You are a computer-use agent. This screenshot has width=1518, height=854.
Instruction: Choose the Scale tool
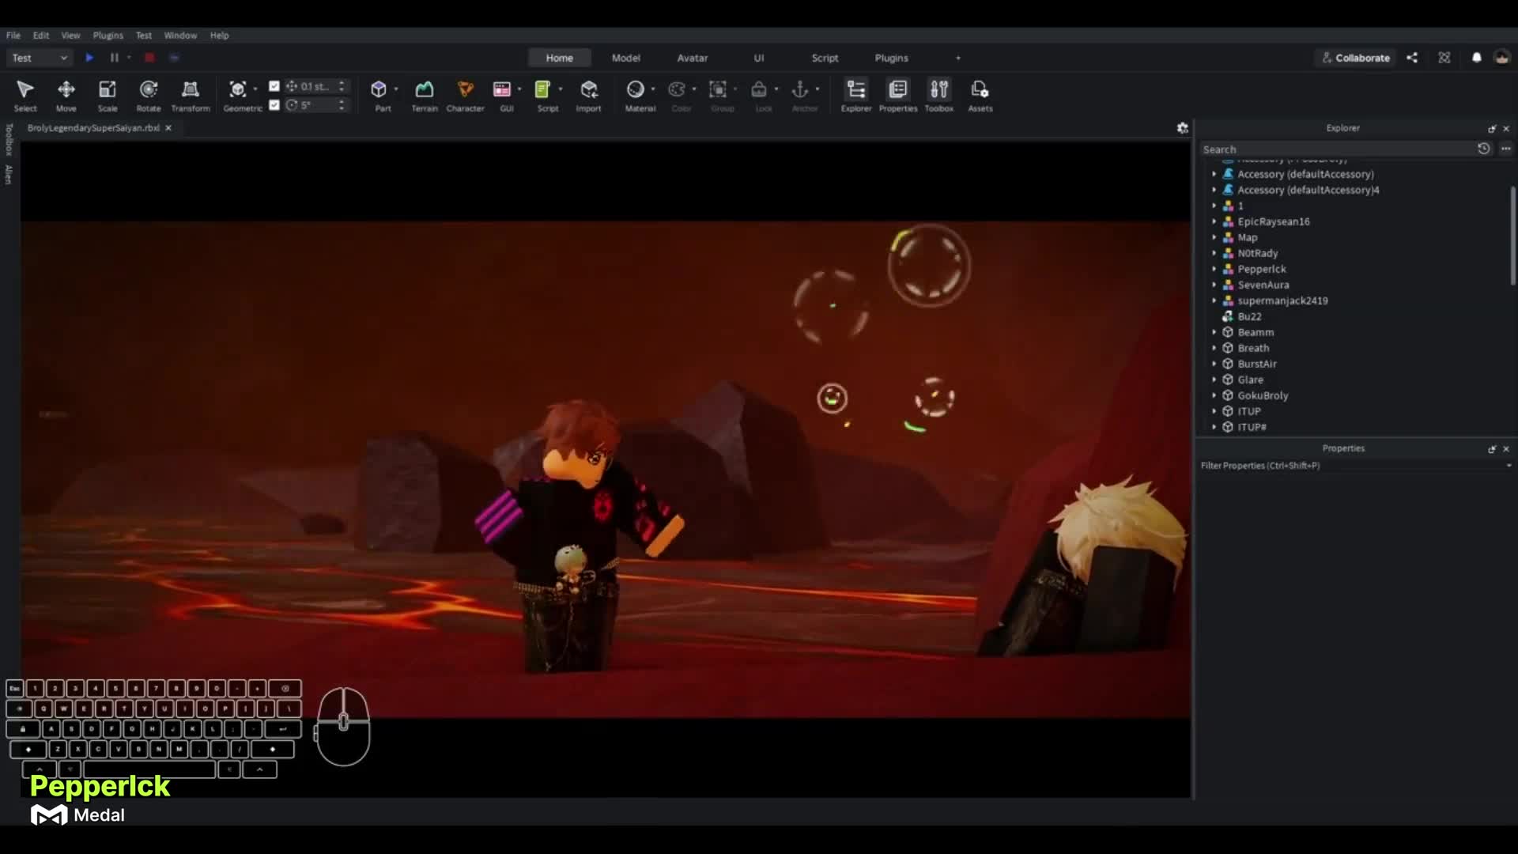(x=108, y=96)
